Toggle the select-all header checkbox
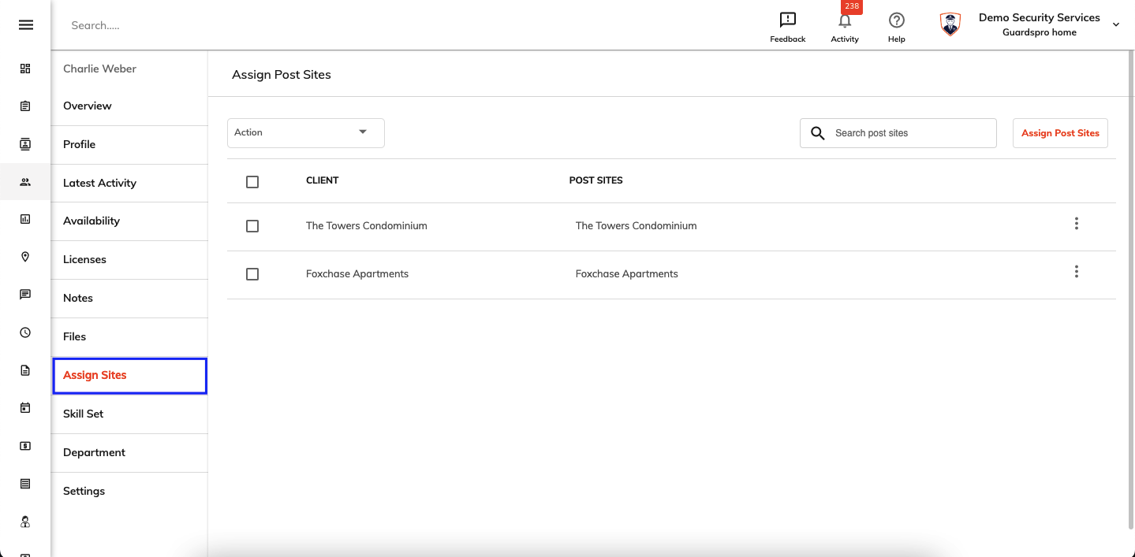This screenshot has width=1135, height=557. (x=252, y=182)
